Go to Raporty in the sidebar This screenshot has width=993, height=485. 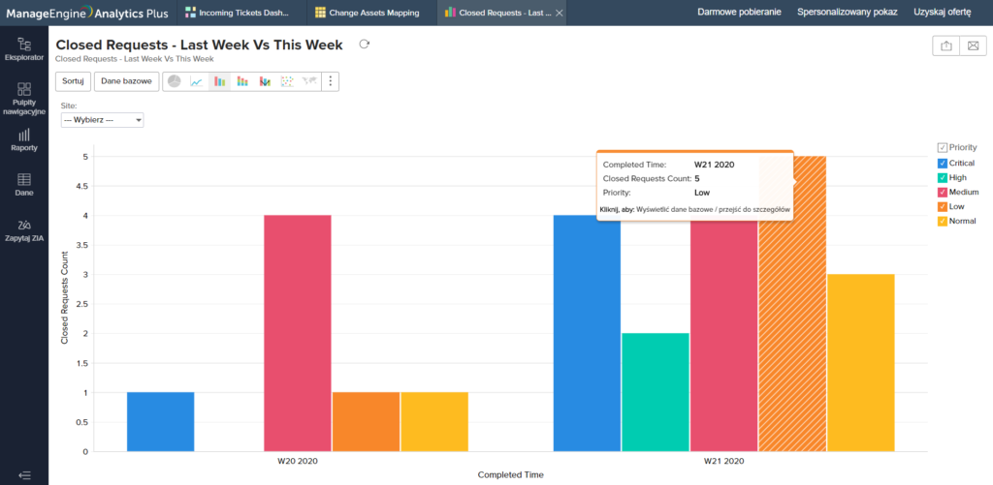[24, 139]
